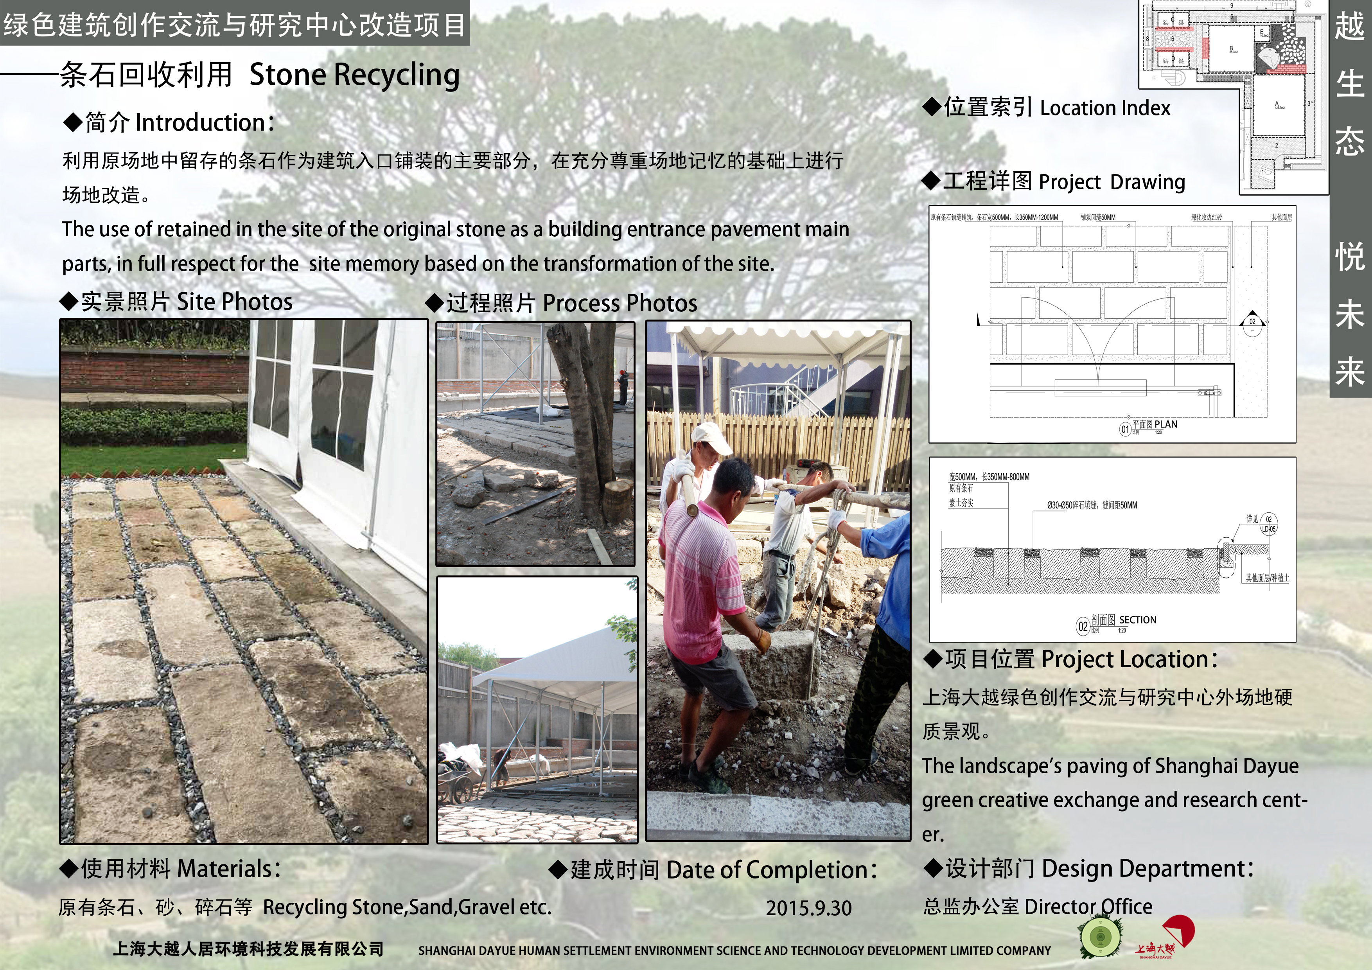Click the 位置索引 Location Index heading
This screenshot has width=1372, height=970.
(x=1046, y=108)
